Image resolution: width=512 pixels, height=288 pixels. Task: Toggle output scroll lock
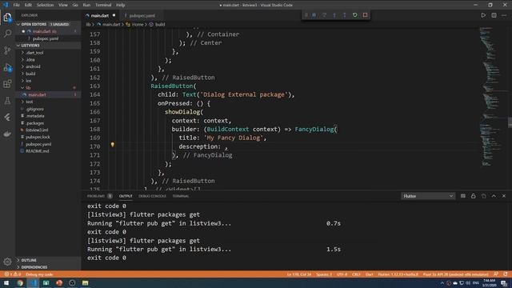473,196
